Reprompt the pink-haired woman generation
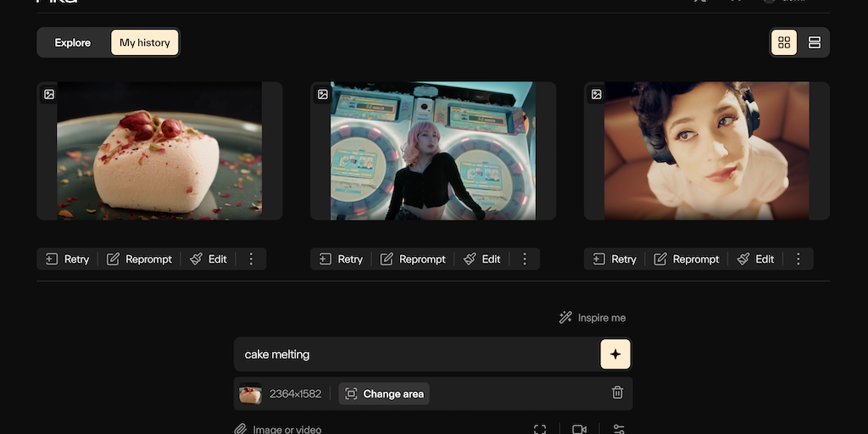Image resolution: width=868 pixels, height=434 pixels. pos(413,259)
